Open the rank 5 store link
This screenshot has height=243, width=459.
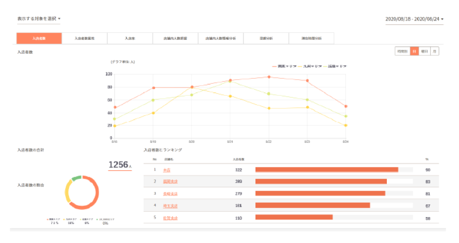coord(170,218)
